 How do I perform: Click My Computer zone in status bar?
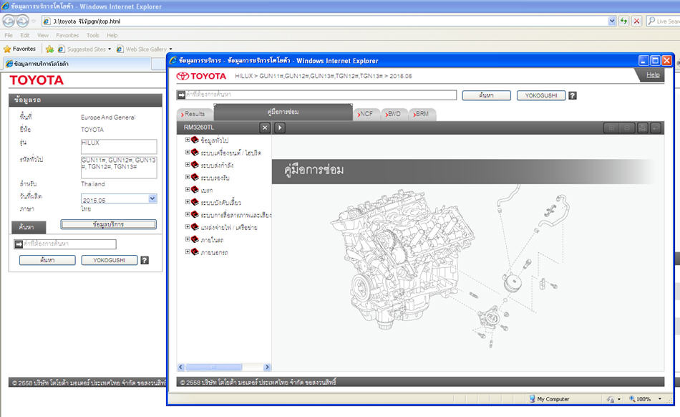[x=549, y=399]
